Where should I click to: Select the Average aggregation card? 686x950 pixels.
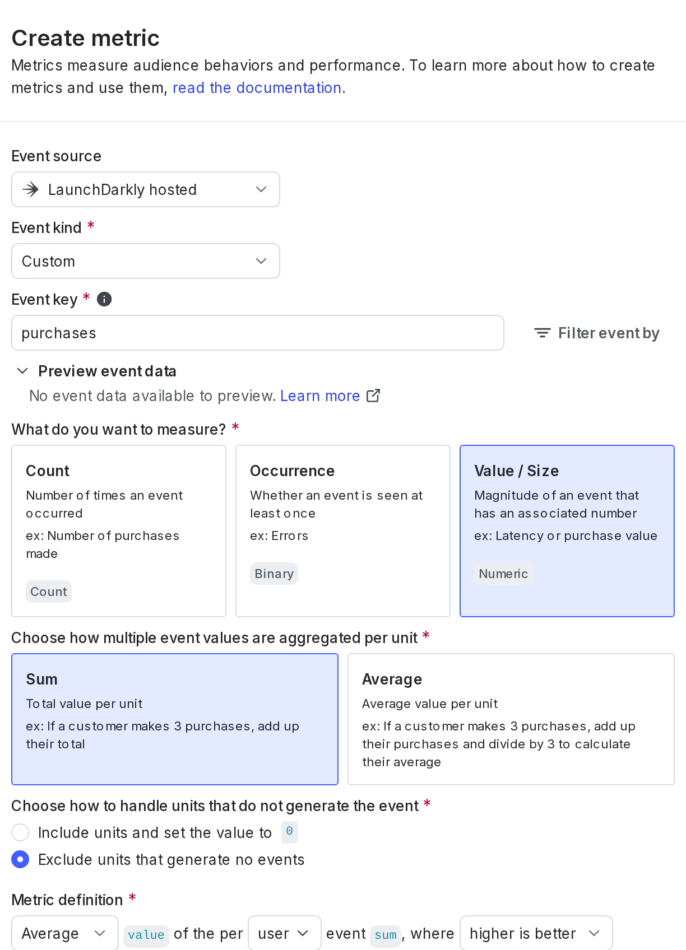(x=511, y=719)
